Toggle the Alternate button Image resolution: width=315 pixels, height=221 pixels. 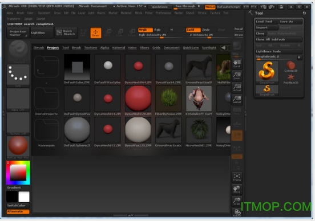[x=18, y=211]
